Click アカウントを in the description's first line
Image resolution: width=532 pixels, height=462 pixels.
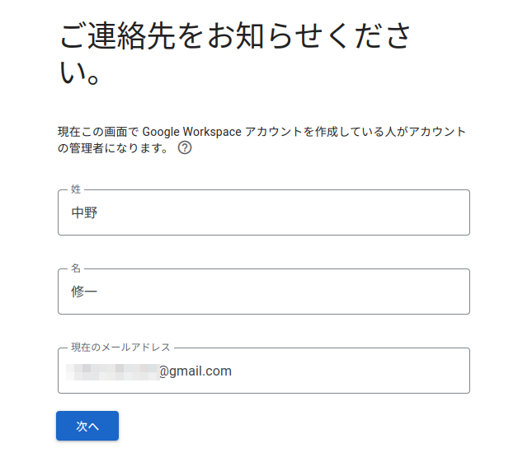[x=279, y=132]
